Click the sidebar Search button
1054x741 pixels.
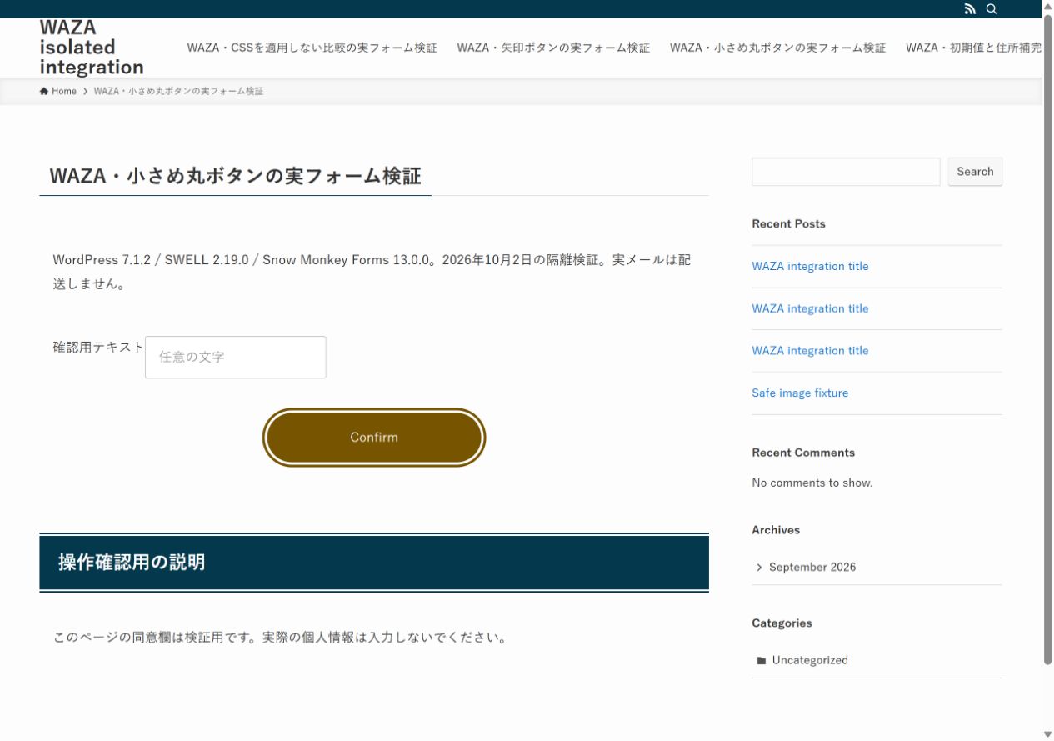click(x=975, y=172)
